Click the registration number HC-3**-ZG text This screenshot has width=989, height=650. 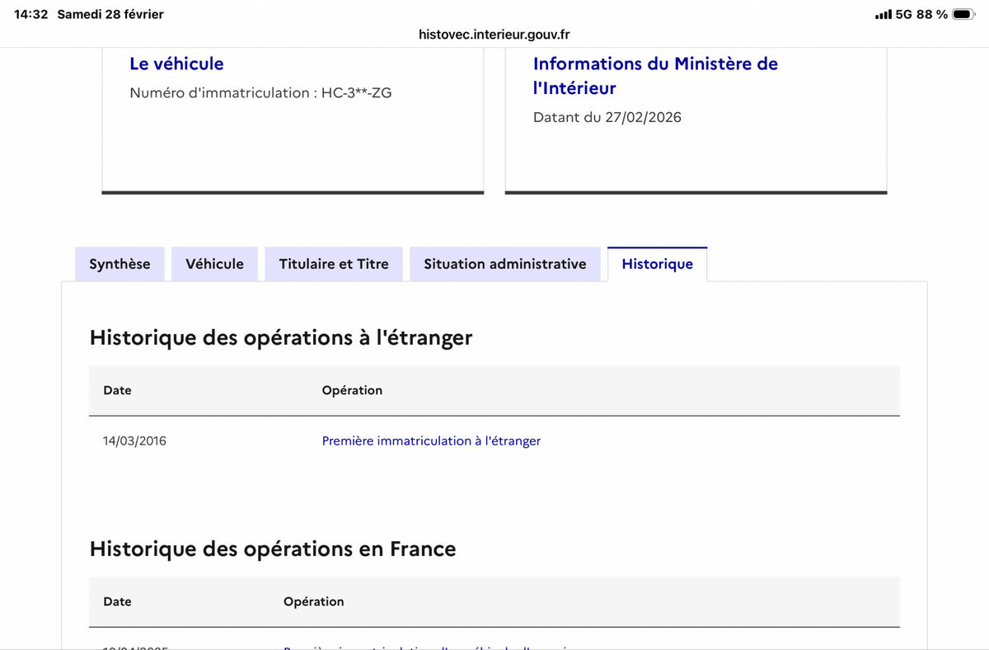click(357, 93)
